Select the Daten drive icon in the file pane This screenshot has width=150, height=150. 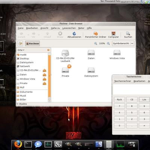pos(91,54)
